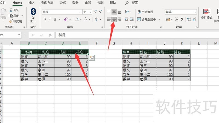The width and height of the screenshot is (219, 123).
Task: Select the Format Painter brush icon
Action: click(11, 21)
